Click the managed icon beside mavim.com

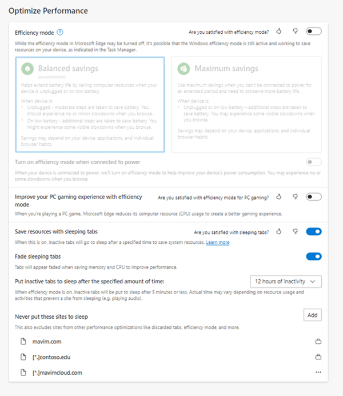[318, 342]
